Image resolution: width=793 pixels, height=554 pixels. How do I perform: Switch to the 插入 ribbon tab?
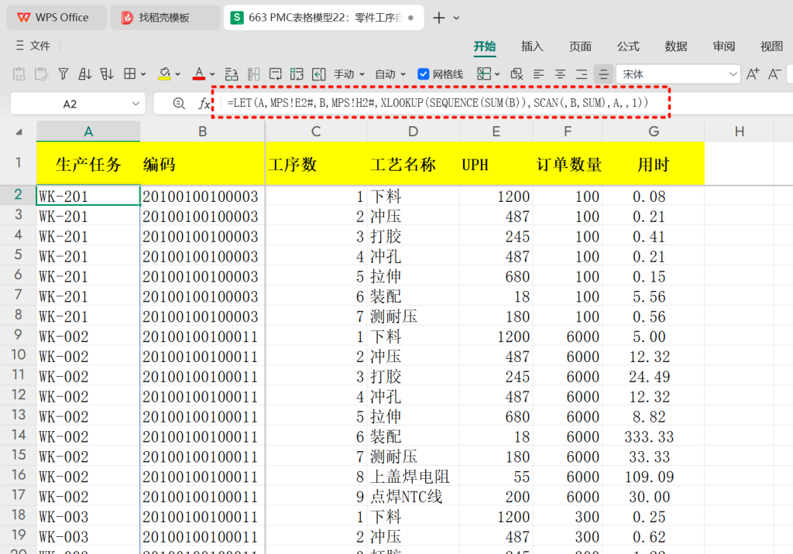pyautogui.click(x=532, y=46)
